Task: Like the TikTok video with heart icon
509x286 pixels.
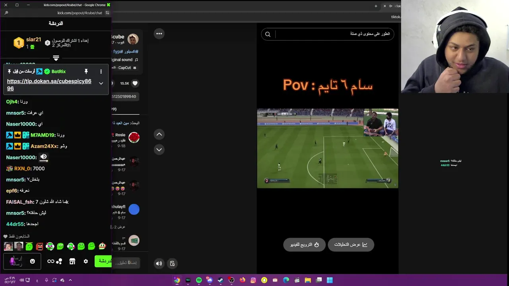Action: click(135, 83)
